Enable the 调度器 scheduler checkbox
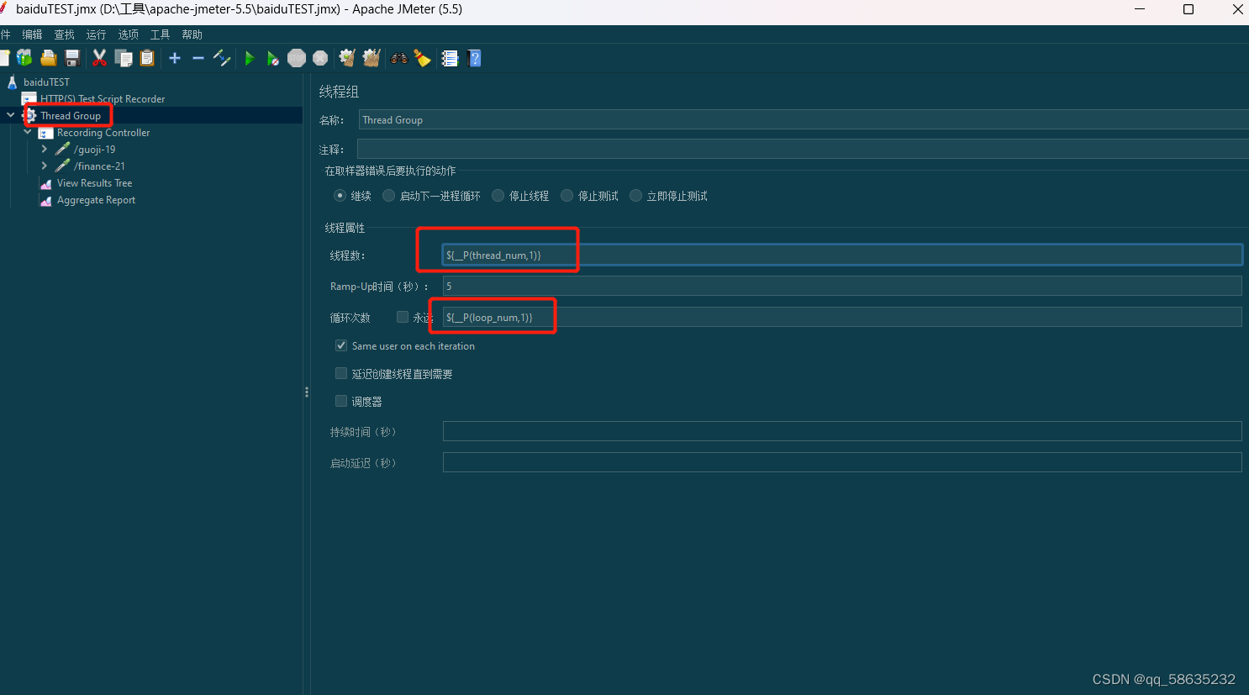This screenshot has height=695, width=1249. point(341,401)
